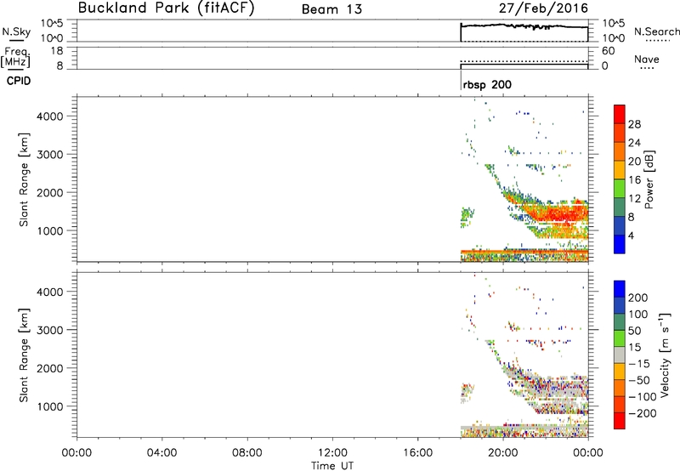Pick the top blue Velocity segment above 200
The height and width of the screenshot is (471, 680).
pyautogui.click(x=620, y=289)
